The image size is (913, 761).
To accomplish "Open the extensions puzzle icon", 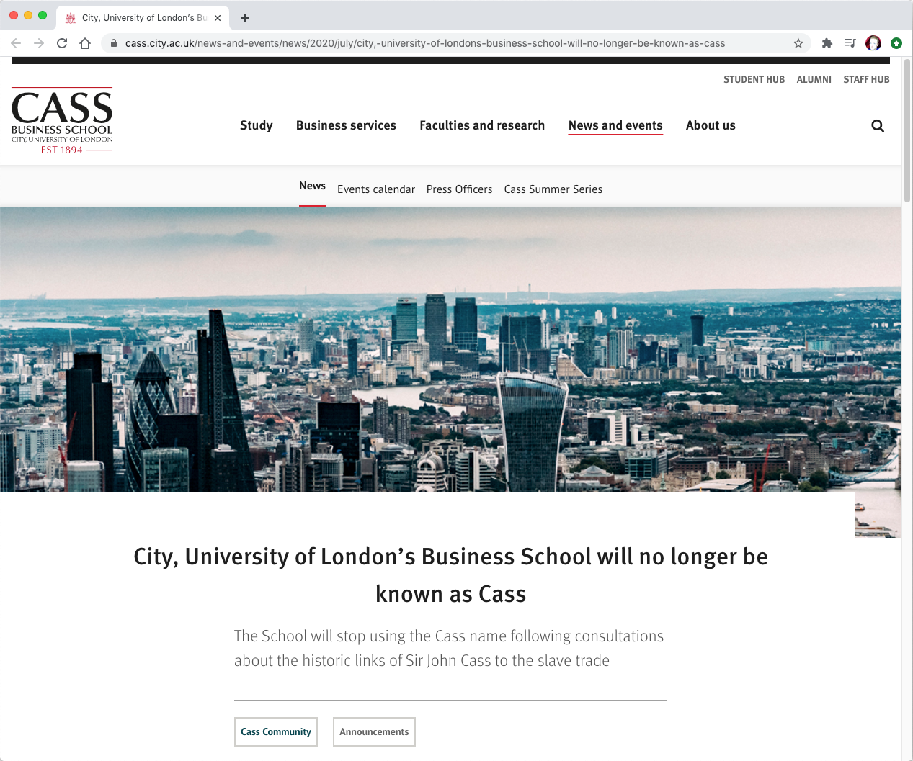I will click(x=827, y=43).
